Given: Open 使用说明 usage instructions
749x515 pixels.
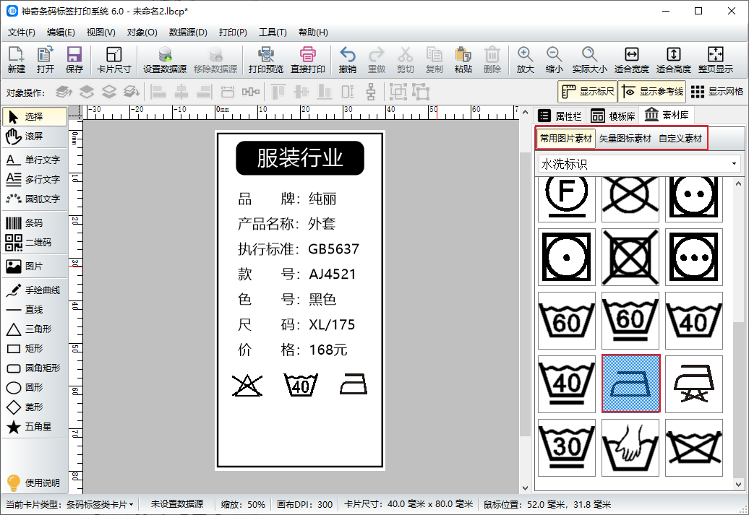Looking at the screenshot, I should click(33, 482).
